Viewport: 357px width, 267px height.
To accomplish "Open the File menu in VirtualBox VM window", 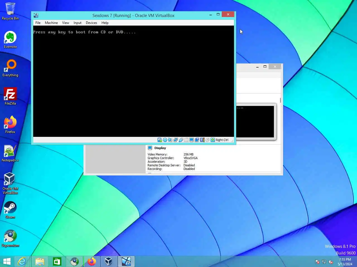I will coord(38,23).
